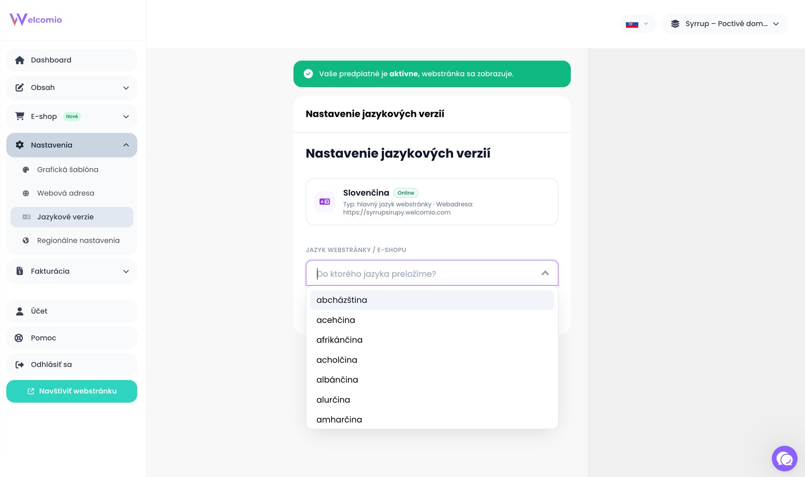Open Regionálne nastavenia settings page
Viewport: 805px width, 477px height.
click(78, 241)
